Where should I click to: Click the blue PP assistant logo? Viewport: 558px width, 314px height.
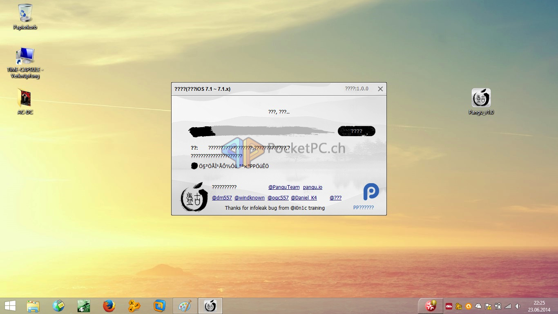click(371, 192)
